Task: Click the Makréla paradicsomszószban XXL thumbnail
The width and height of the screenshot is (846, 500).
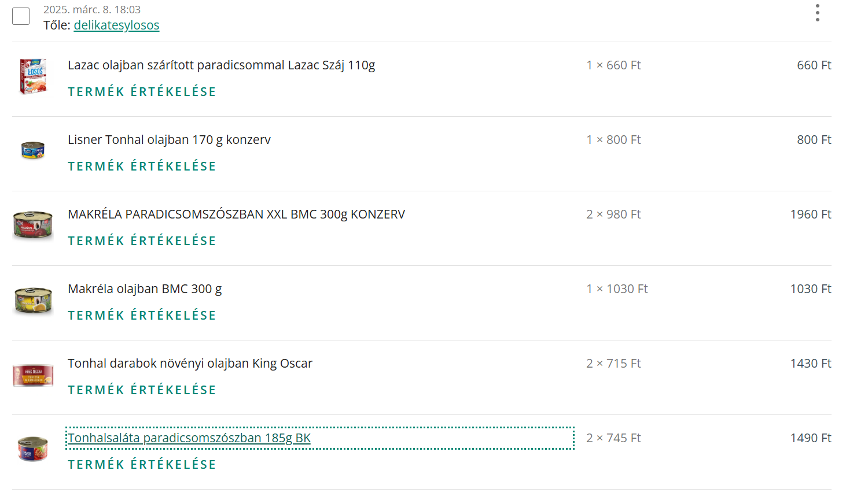Action: (33, 225)
